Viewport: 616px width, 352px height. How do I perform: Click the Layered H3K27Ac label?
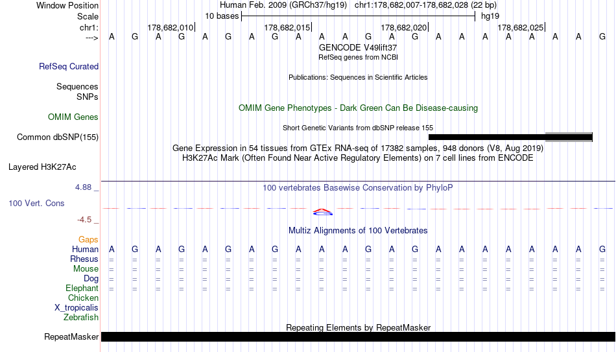(x=42, y=167)
